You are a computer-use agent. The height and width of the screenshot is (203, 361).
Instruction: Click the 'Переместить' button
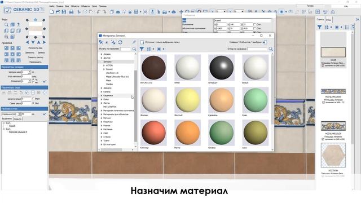click(36, 62)
